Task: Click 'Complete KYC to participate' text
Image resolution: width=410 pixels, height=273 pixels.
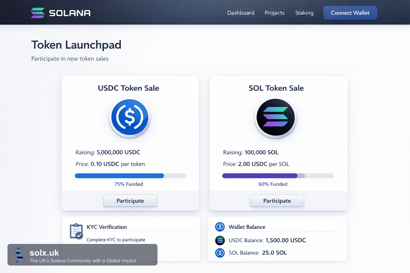Action: point(116,240)
